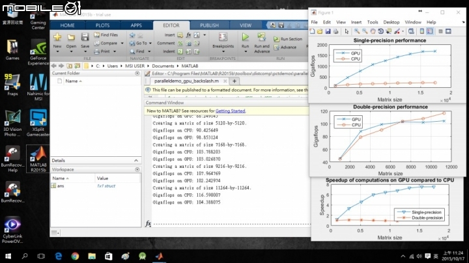Comment selected lines with the % icon

point(180,44)
